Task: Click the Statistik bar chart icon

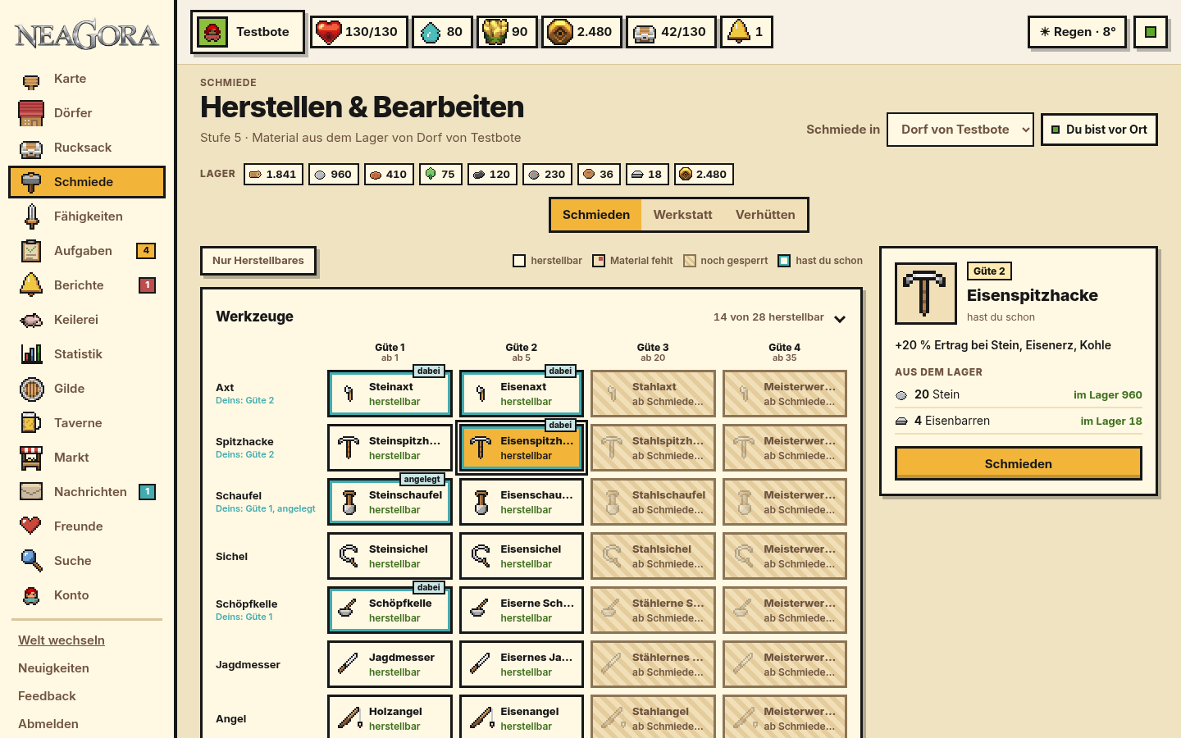Action: (31, 354)
